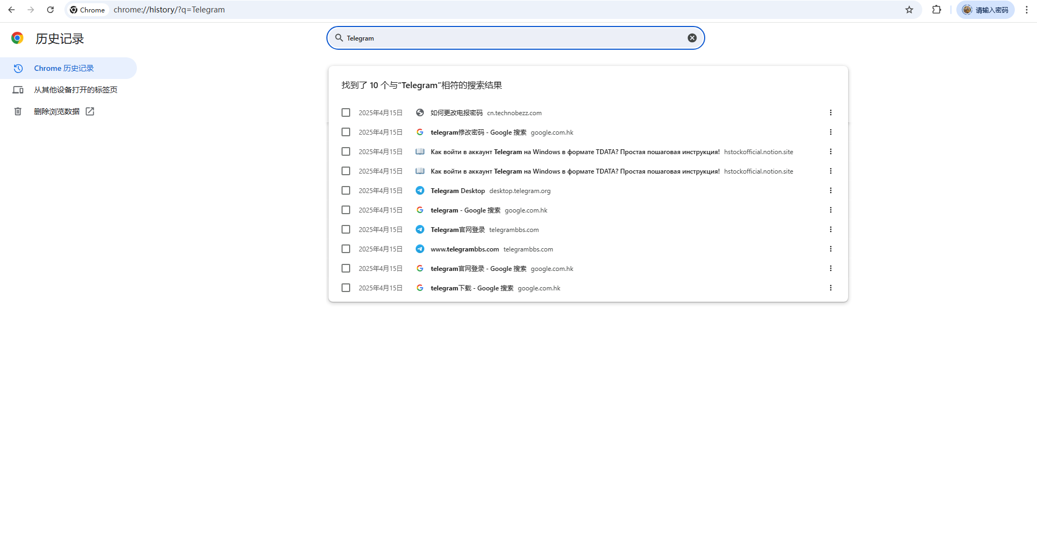Click the devices icon beside 从其他设备打开的标签页

click(18, 90)
